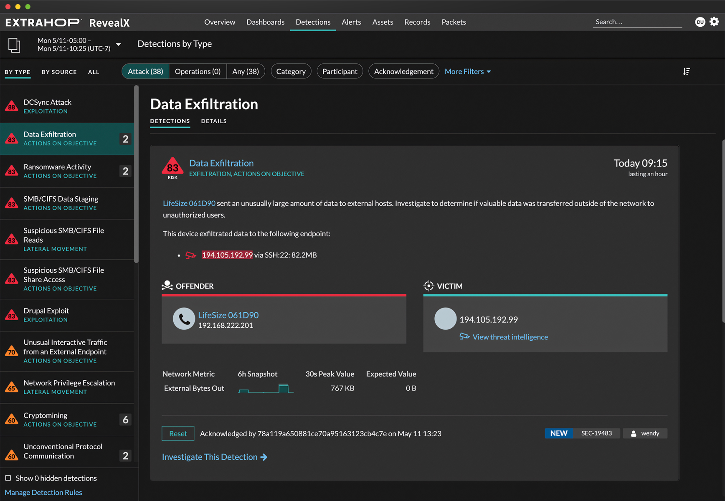Click the SEC-19483 ticket tag

point(596,433)
